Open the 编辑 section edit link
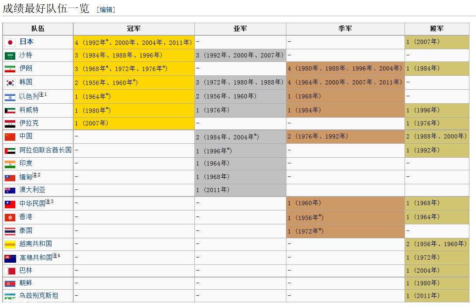Screen dimensions: 476x308 (x=106, y=10)
